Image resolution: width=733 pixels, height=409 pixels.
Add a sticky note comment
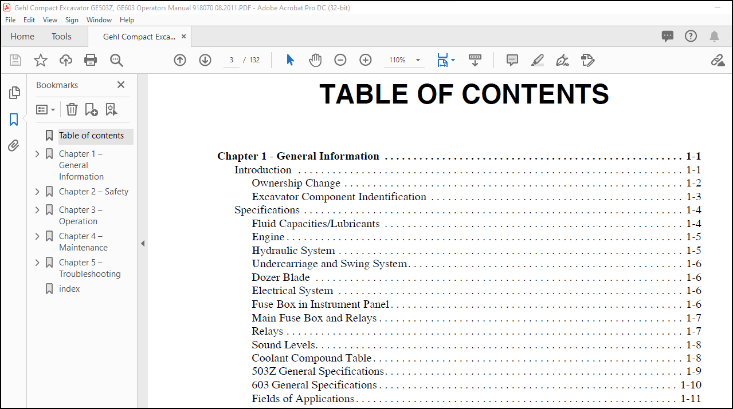(x=512, y=60)
